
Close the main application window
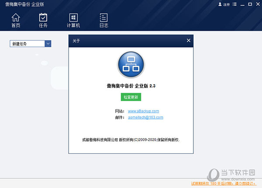pyautogui.click(x=258, y=4)
